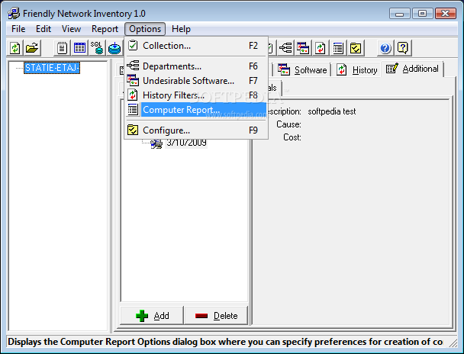Click the open folder toolbar icon
The image size is (464, 354).
[x=32, y=48]
